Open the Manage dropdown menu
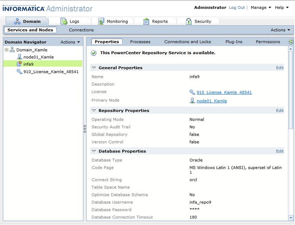Image resolution: width=295 pixels, height=225 pixels. coord(261,7)
